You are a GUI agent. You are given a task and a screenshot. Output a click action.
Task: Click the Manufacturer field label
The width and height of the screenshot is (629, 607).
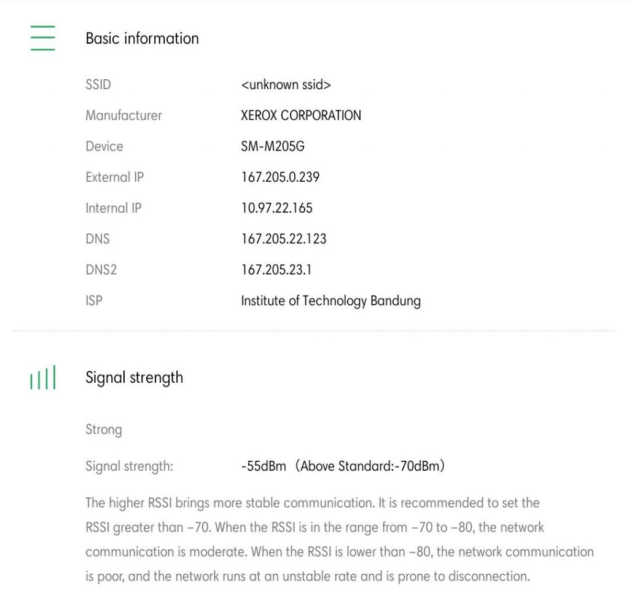point(123,116)
